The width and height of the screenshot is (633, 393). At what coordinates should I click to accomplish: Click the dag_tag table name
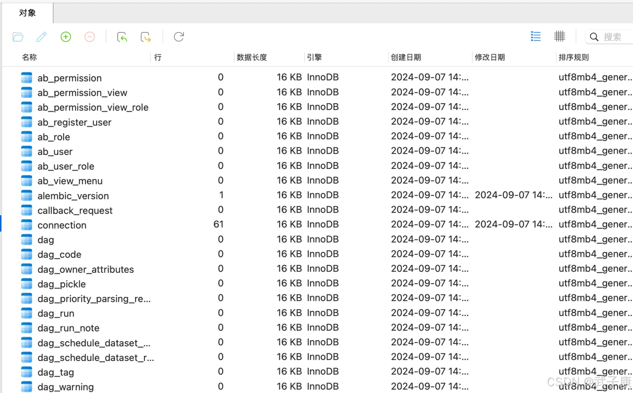click(x=56, y=372)
